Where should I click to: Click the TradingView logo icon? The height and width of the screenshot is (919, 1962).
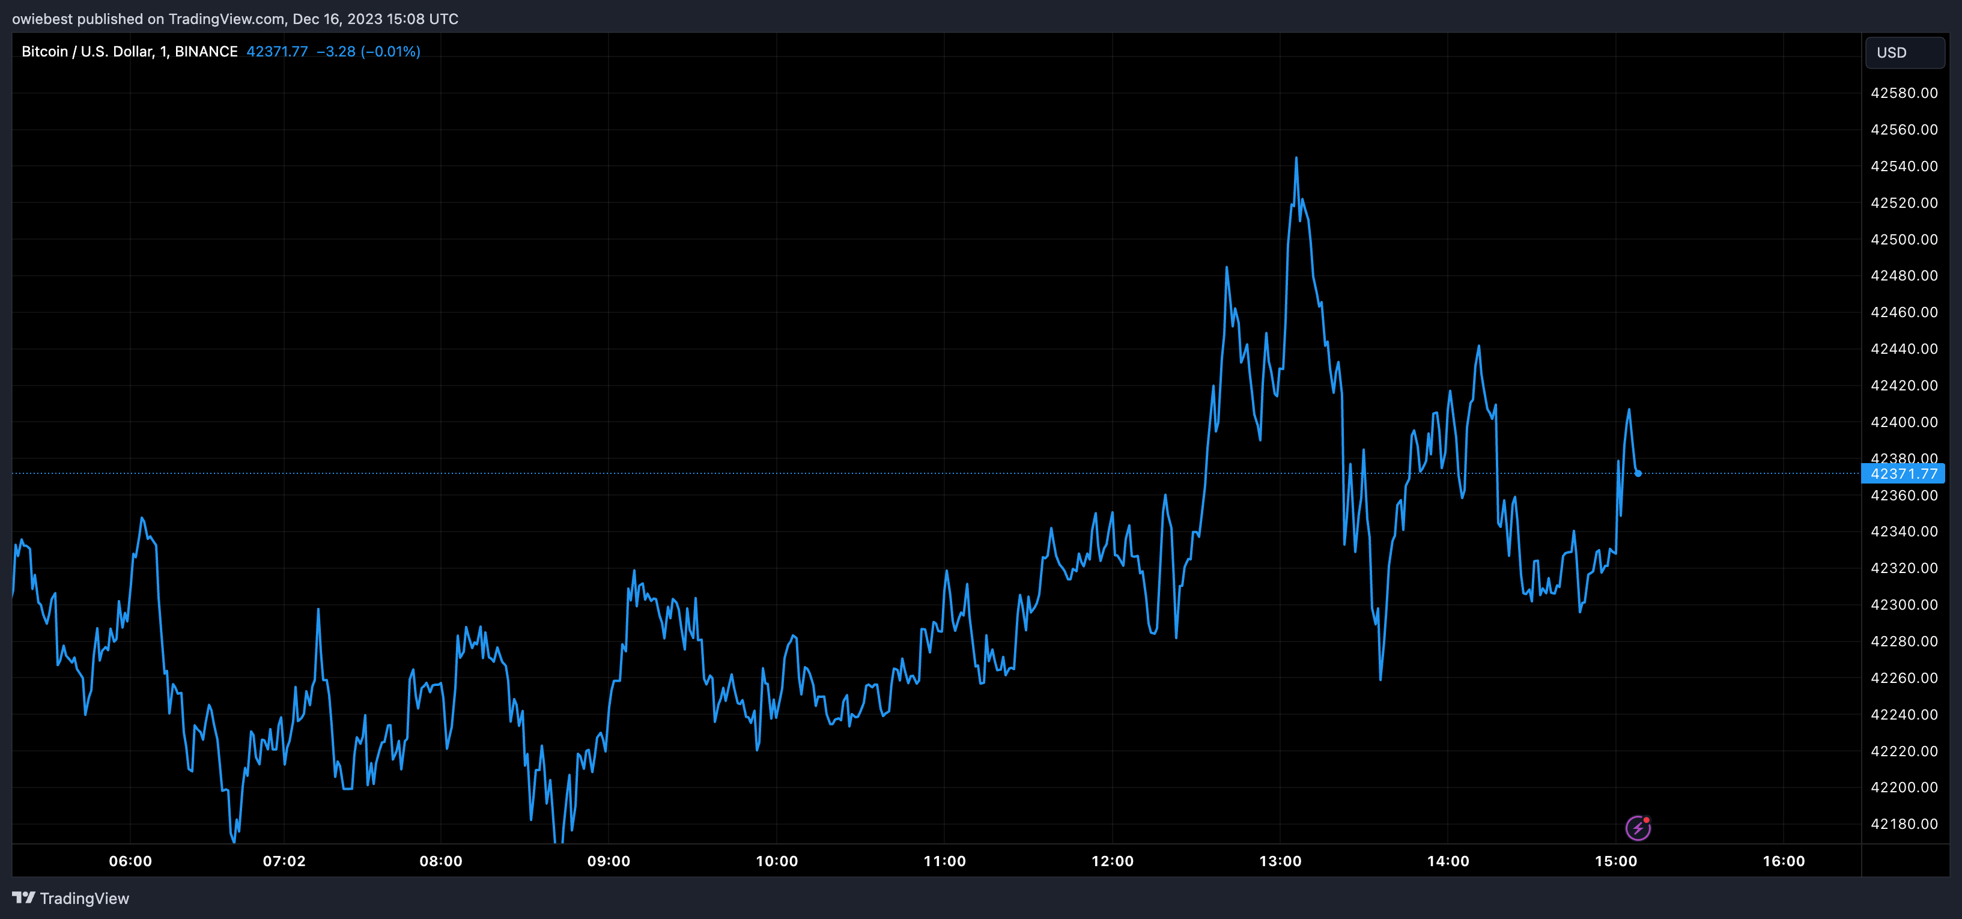pos(23,899)
